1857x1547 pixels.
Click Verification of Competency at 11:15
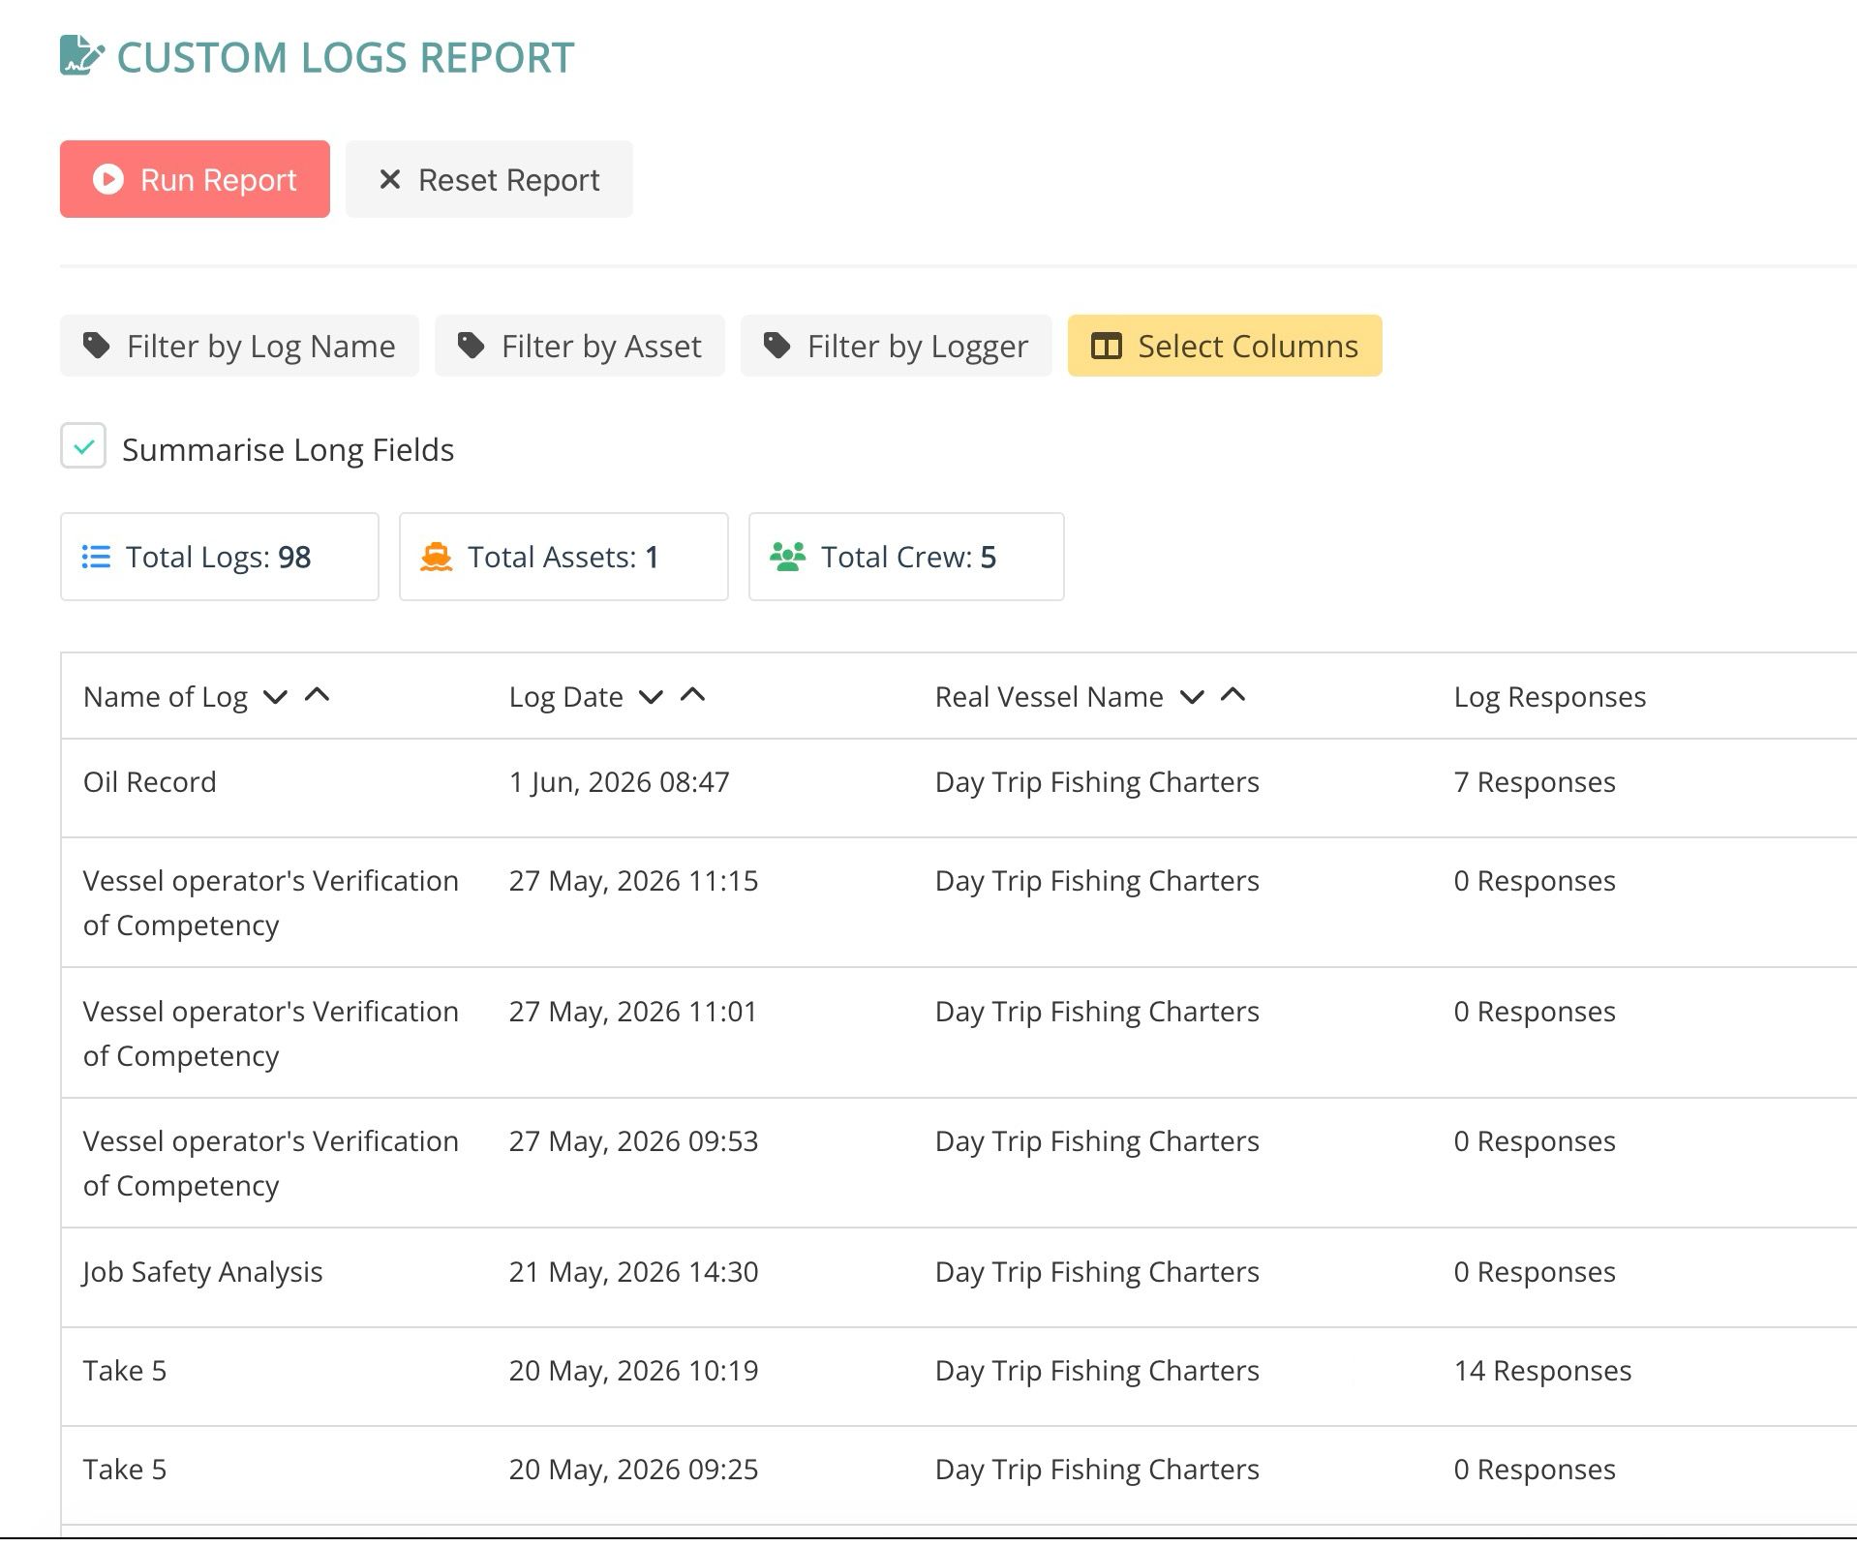(x=271, y=902)
